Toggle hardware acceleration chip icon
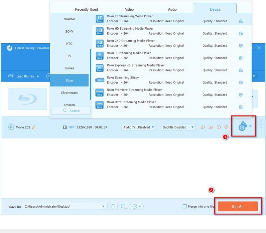The image size is (266, 233). [123, 206]
